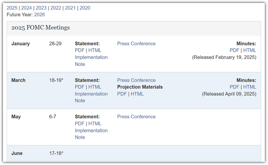Open January statement PDF

[x=80, y=50]
